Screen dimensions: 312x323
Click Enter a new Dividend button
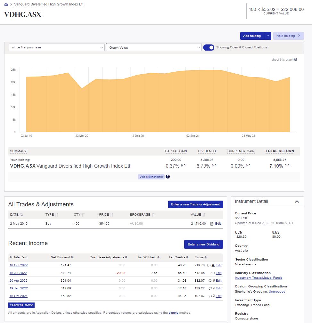tap(203, 244)
